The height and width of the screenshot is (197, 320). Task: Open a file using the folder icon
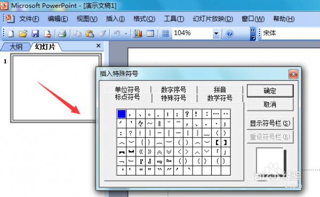[23, 34]
